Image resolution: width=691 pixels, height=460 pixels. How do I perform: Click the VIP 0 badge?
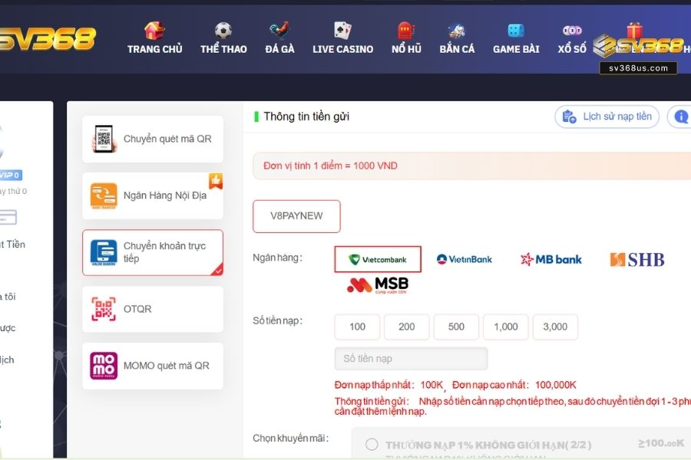[11, 176]
